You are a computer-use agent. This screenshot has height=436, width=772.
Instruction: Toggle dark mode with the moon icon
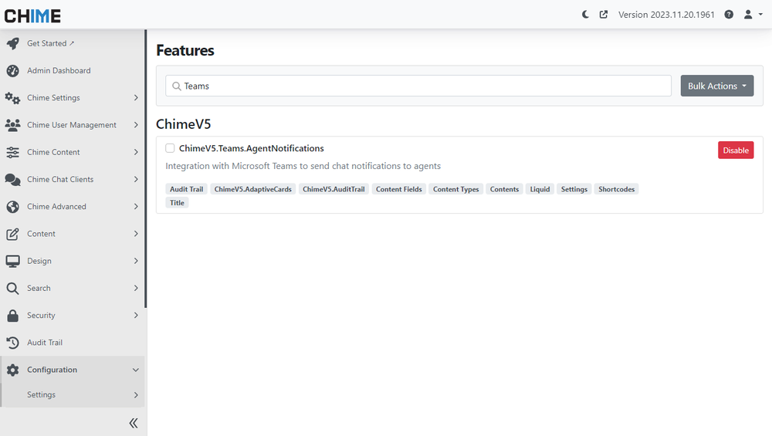click(x=585, y=14)
